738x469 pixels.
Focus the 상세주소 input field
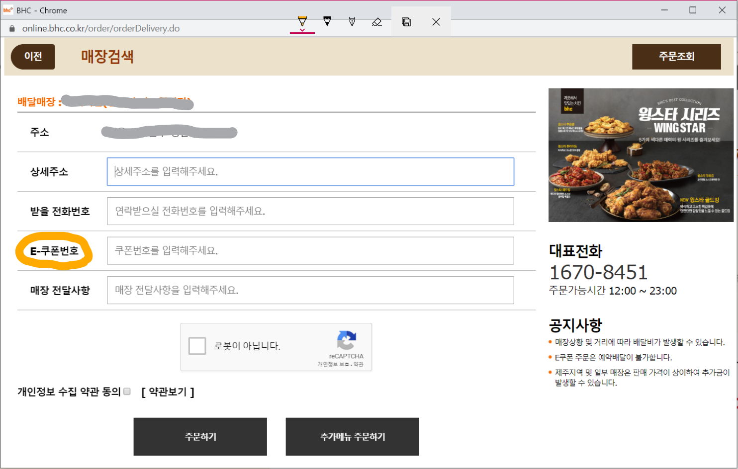tap(311, 172)
